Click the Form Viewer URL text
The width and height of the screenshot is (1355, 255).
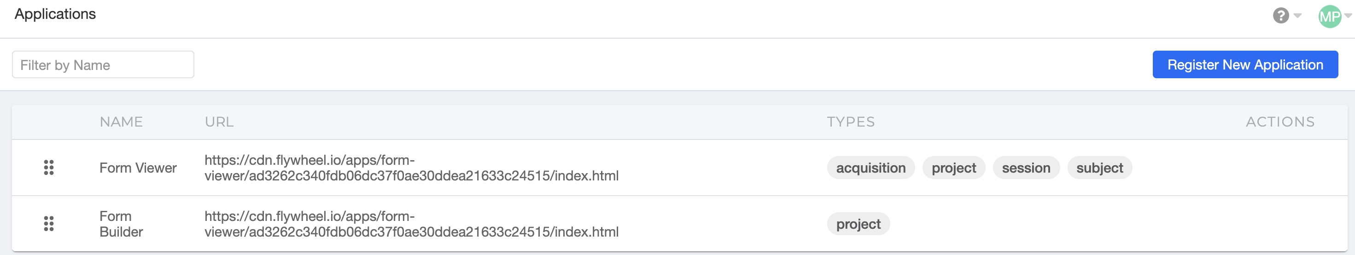411,168
